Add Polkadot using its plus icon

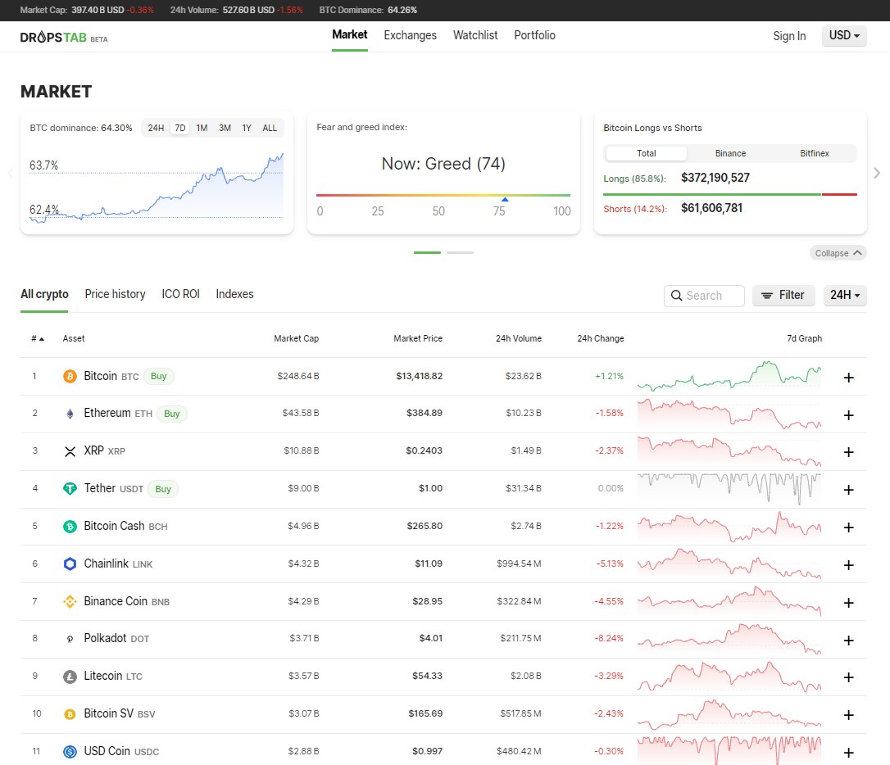pos(848,641)
